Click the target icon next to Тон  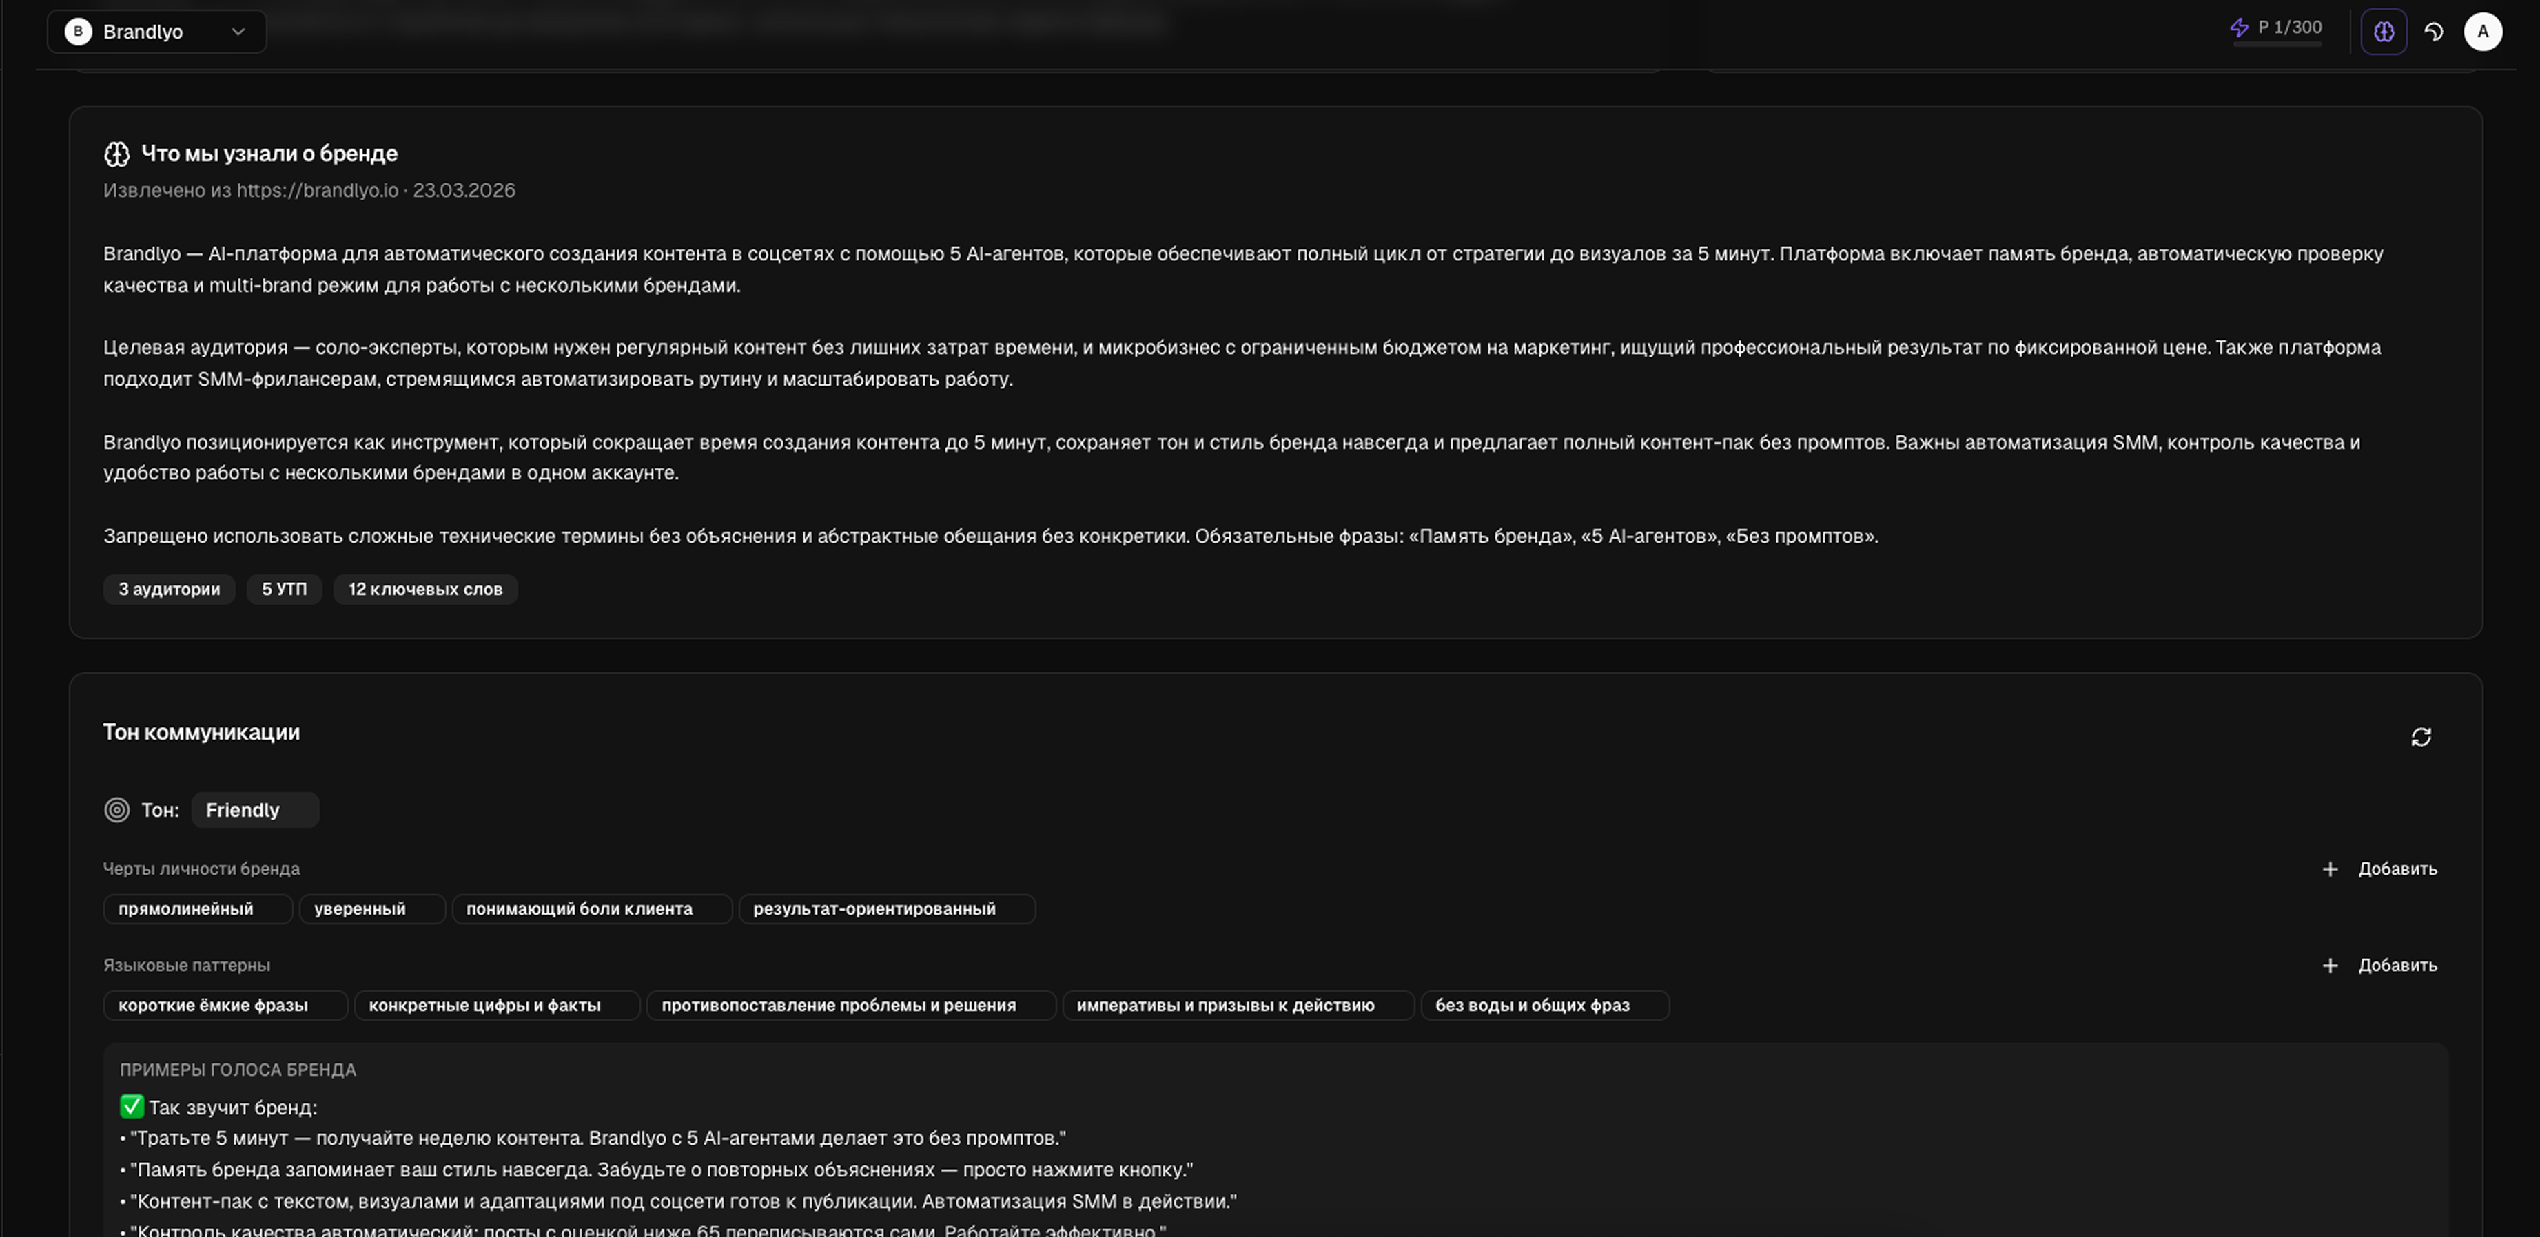coord(117,810)
